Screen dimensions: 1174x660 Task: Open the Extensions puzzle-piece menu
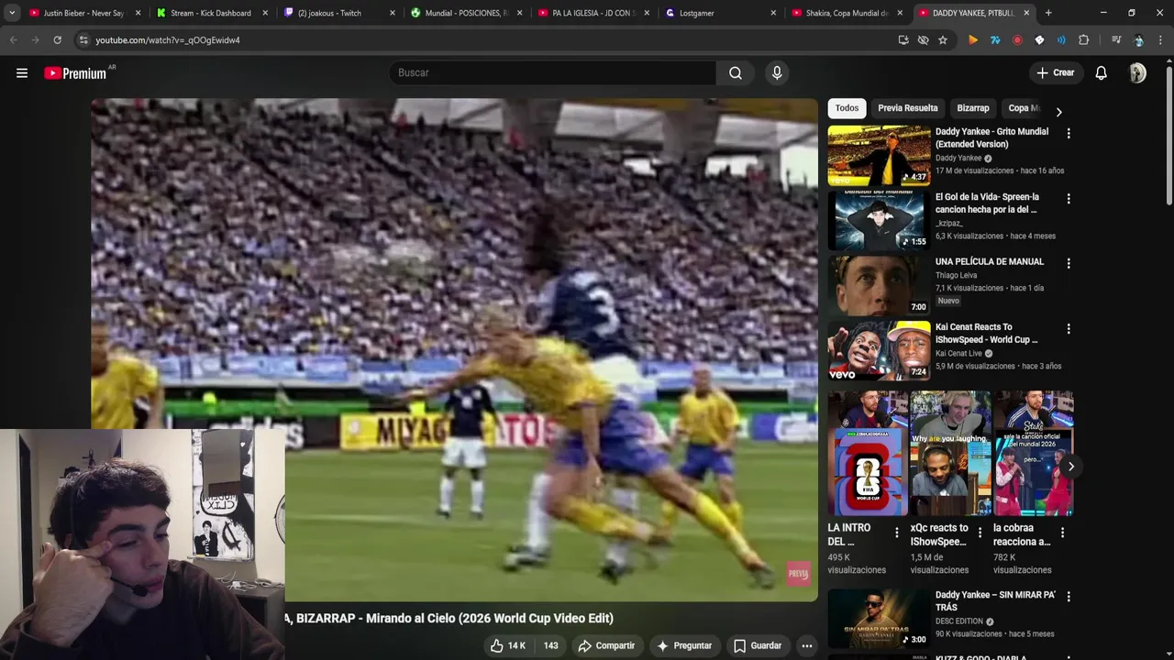point(1083,40)
